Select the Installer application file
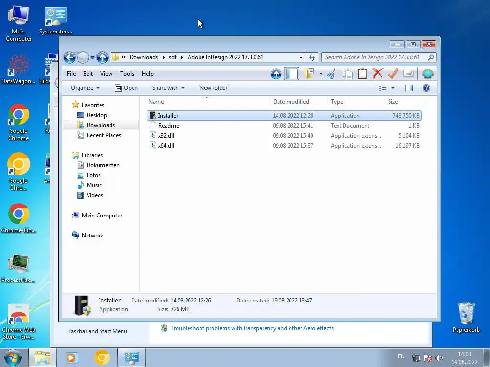The width and height of the screenshot is (490, 367). [284, 116]
